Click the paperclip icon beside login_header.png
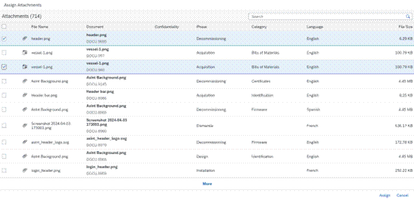This screenshot has width=414, height=200. [25, 170]
